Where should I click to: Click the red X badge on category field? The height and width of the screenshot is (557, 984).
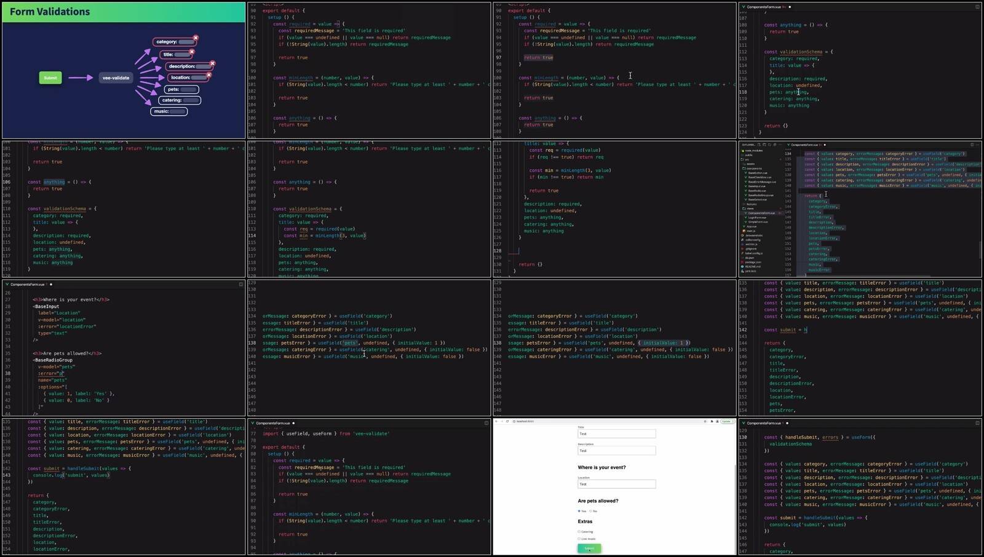196,38
